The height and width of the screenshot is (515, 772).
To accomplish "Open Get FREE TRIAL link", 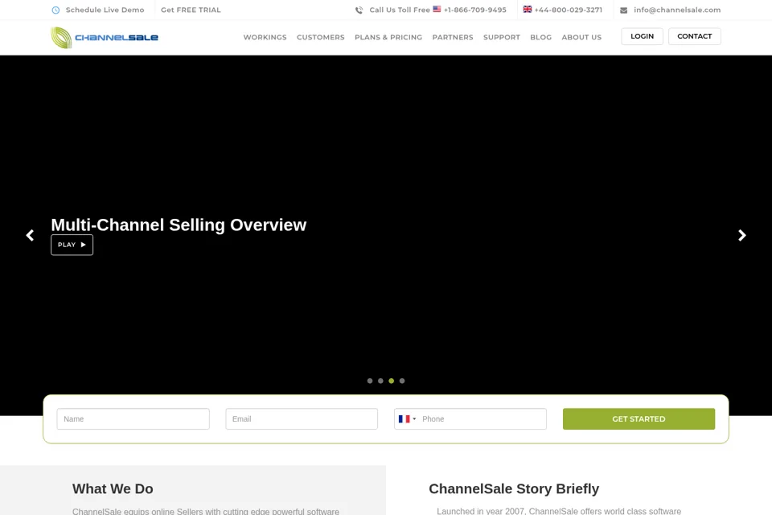I will [191, 10].
